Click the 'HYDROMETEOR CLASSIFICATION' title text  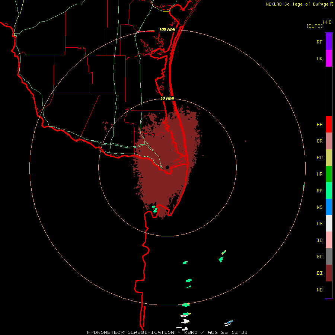(x=131, y=332)
